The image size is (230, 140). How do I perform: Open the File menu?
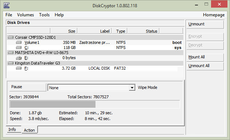(9, 15)
